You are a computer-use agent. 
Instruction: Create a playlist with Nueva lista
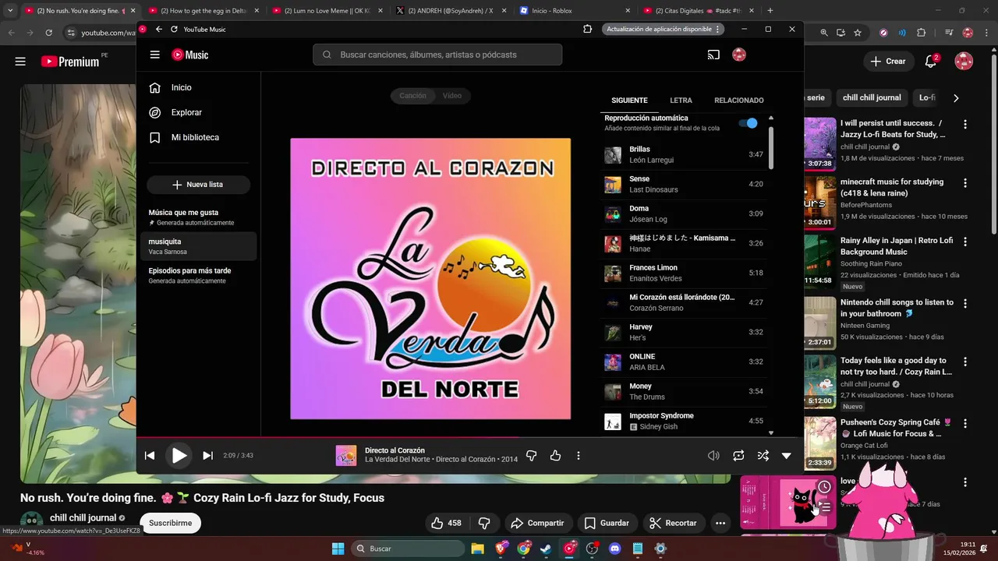(198, 185)
